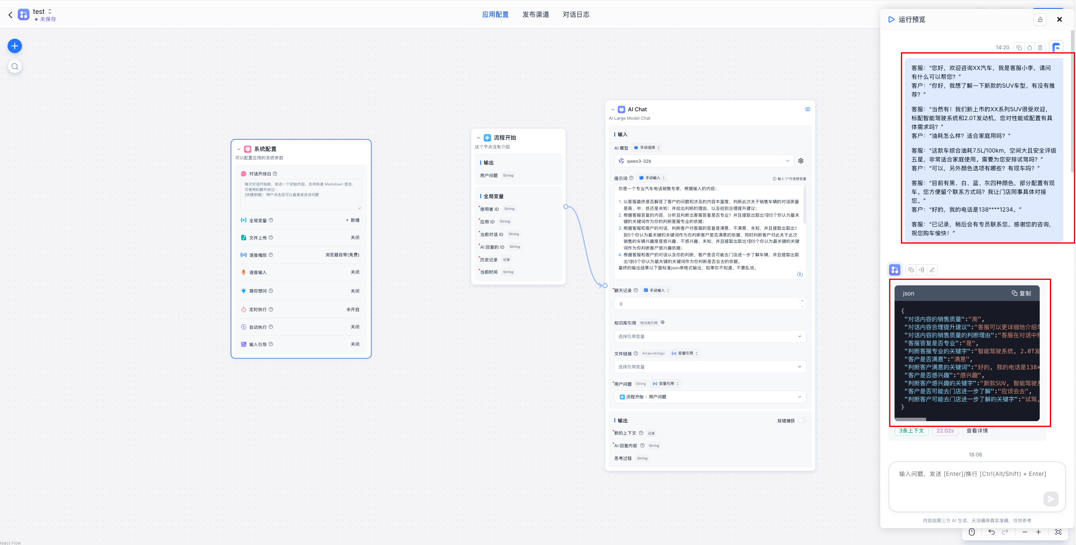Toggle the 报错捕获 switch
Image resolution: width=1076 pixels, height=545 pixels.
[x=802, y=421]
